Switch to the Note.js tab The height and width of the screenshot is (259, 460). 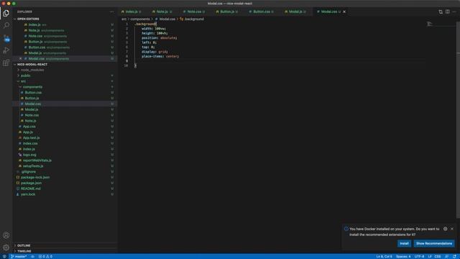pos(162,12)
